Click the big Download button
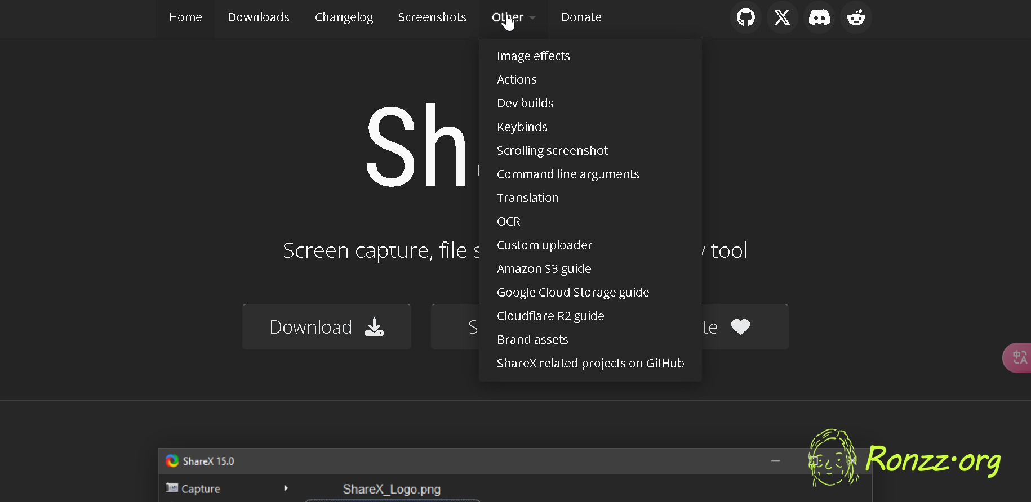This screenshot has height=502, width=1031. point(327,327)
